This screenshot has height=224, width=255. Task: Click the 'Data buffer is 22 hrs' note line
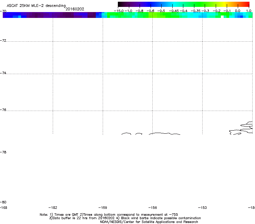tap(125, 218)
